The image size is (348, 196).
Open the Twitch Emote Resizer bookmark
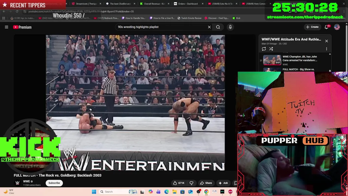pyautogui.click(x=189, y=18)
